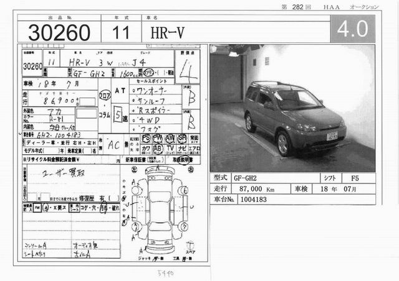The height and width of the screenshot is (281, 399).
Task: Select handwritten ユーザー買取 note
Action: click(x=64, y=173)
